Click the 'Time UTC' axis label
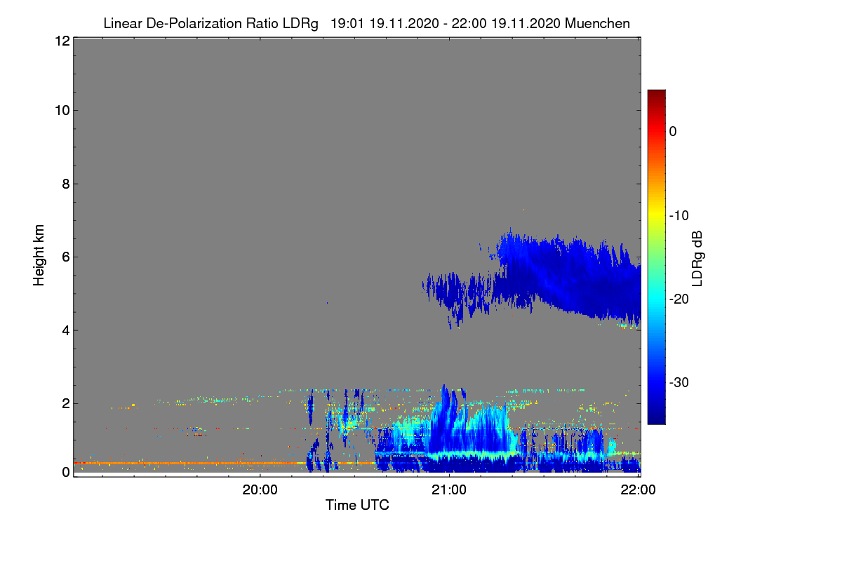The width and height of the screenshot is (842, 561). point(357,505)
